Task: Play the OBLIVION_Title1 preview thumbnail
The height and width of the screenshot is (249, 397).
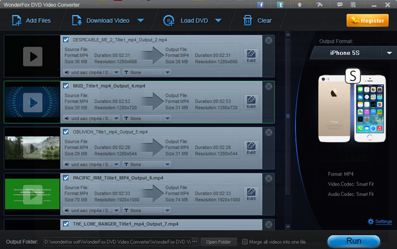Action: point(33,148)
